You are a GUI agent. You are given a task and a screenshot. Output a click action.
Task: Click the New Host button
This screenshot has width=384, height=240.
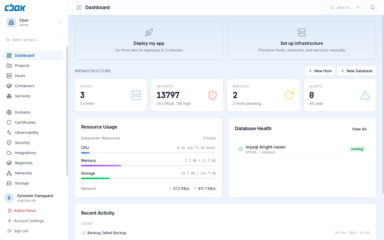click(x=320, y=71)
